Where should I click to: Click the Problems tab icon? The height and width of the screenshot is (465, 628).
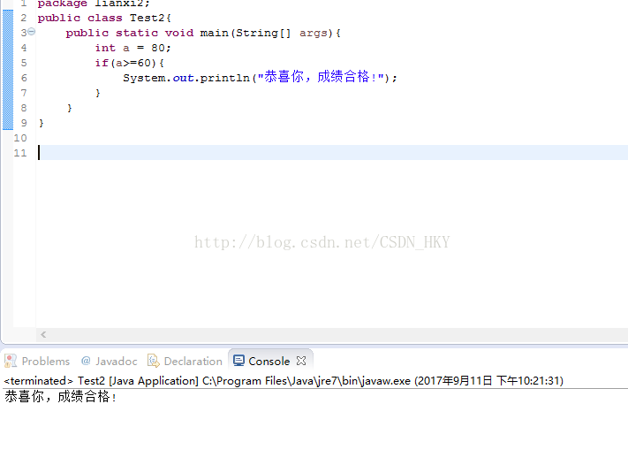(x=11, y=361)
